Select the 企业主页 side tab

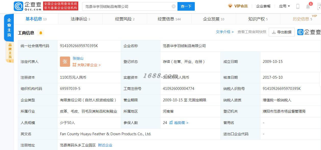point(9,28)
